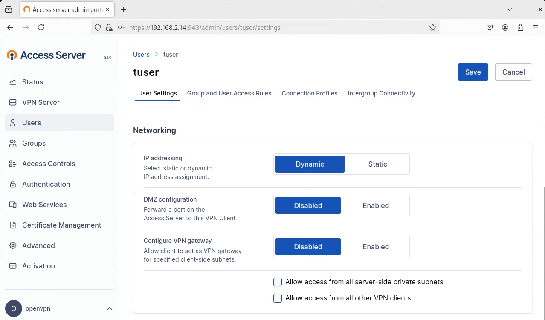Viewport: 545px width, 320px height.
Task: Click the Advanced gear icon
Action: coord(13,245)
